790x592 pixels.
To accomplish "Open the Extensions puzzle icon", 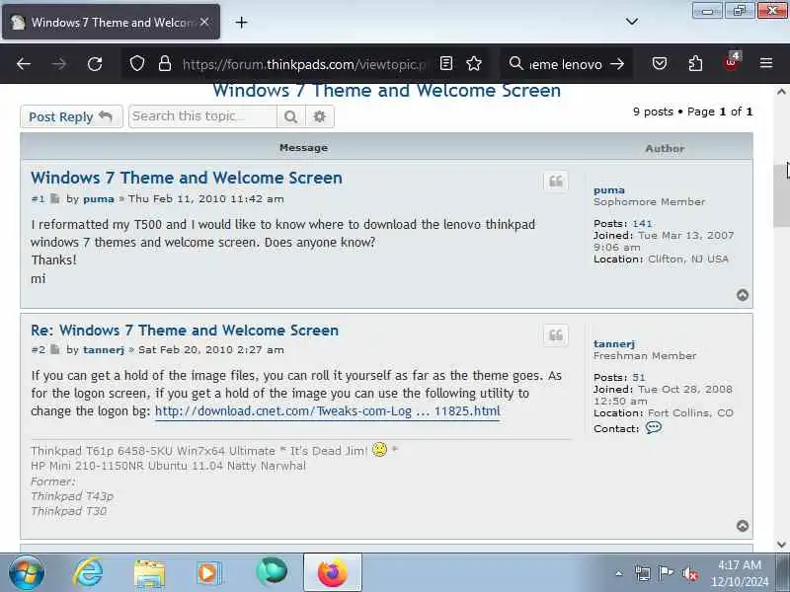I will pyautogui.click(x=695, y=63).
